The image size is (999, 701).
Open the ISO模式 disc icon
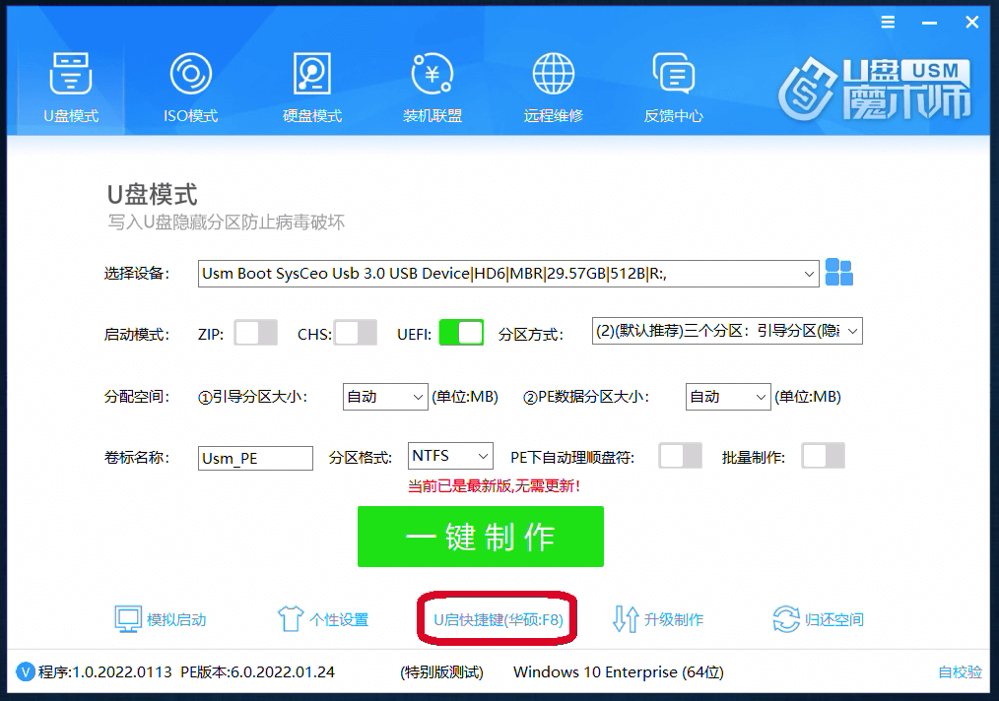tap(190, 75)
